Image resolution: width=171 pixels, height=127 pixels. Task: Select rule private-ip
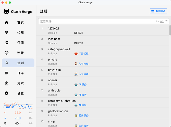click(x=103, y=72)
